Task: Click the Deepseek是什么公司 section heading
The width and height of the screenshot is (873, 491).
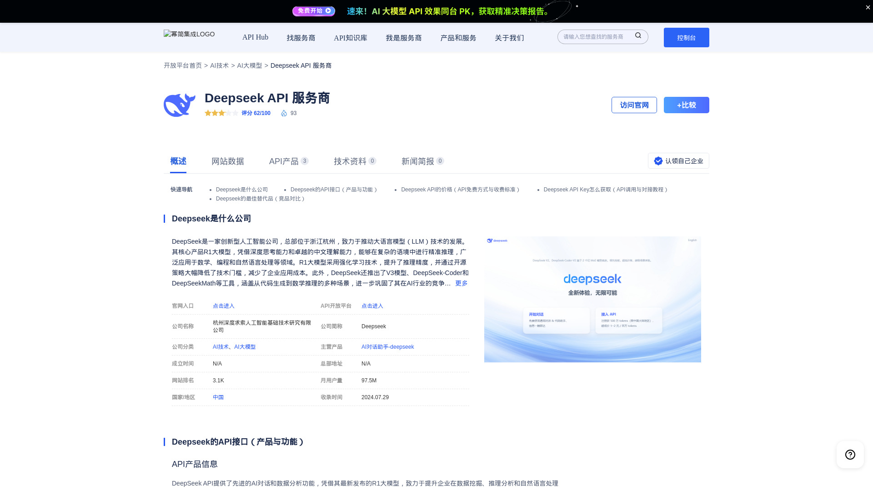Action: click(211, 219)
